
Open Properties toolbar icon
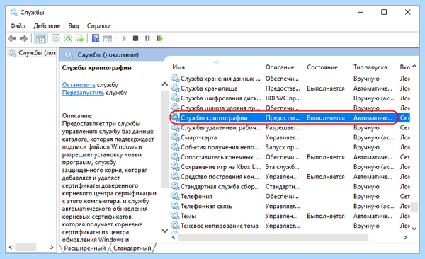click(55, 38)
